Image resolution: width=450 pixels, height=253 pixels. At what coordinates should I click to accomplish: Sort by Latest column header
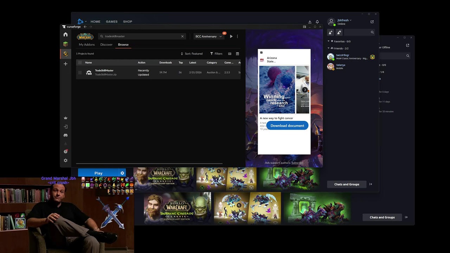[x=193, y=63]
